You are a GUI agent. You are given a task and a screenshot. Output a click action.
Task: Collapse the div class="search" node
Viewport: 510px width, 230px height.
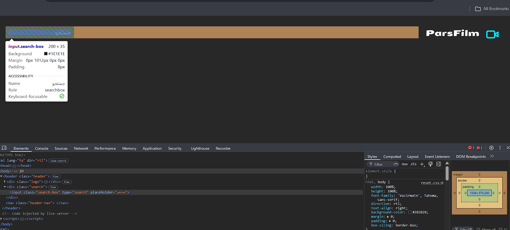(x=5, y=187)
